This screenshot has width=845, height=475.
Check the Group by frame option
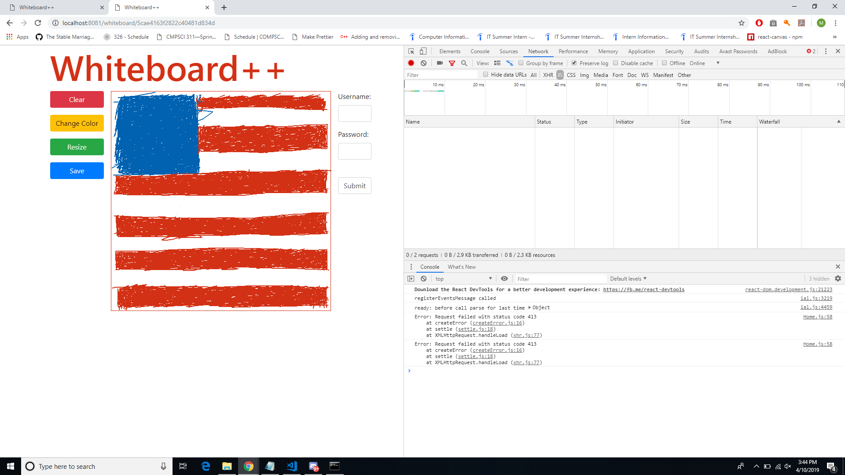click(x=521, y=63)
